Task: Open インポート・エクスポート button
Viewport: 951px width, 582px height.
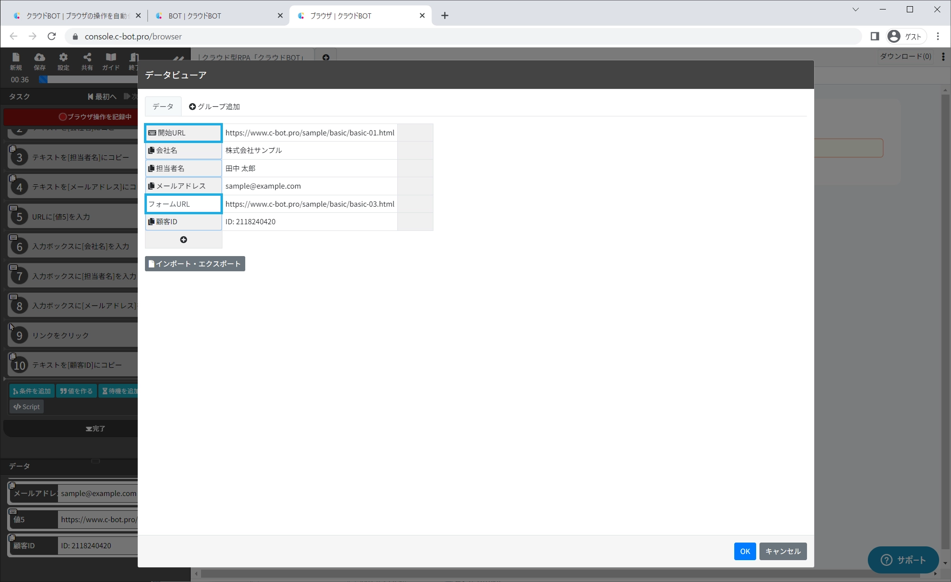Action: (195, 264)
